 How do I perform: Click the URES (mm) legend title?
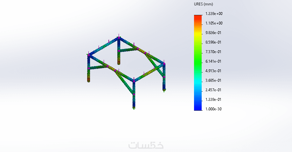(x=203, y=4)
